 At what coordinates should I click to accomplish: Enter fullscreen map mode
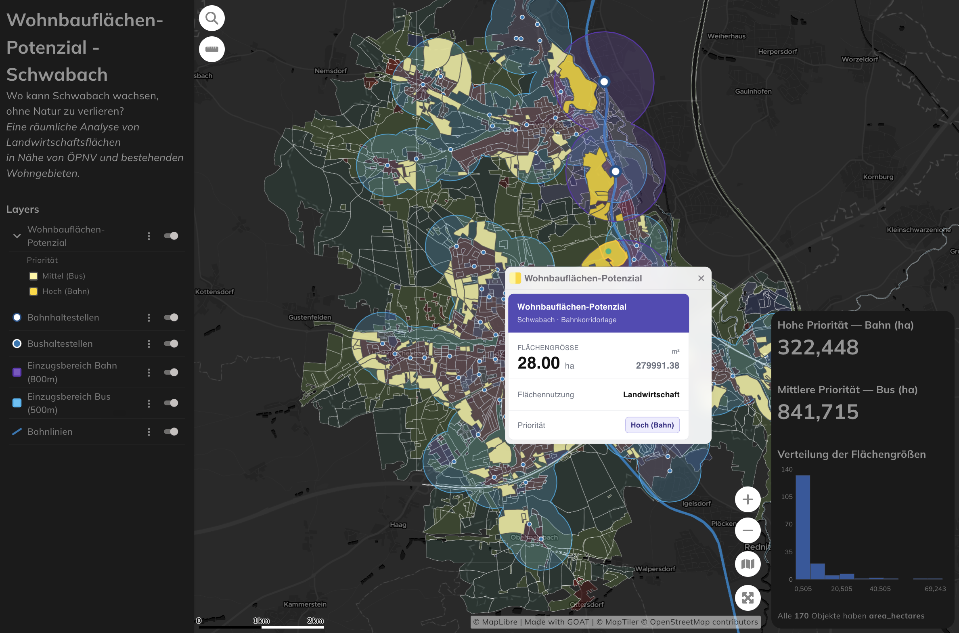coord(748,598)
